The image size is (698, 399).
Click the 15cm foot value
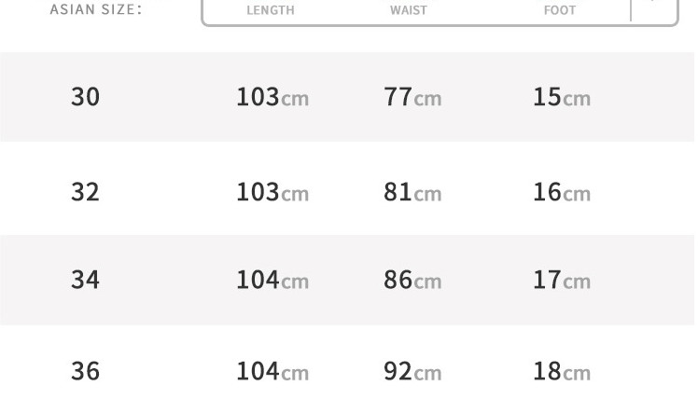pyautogui.click(x=561, y=97)
